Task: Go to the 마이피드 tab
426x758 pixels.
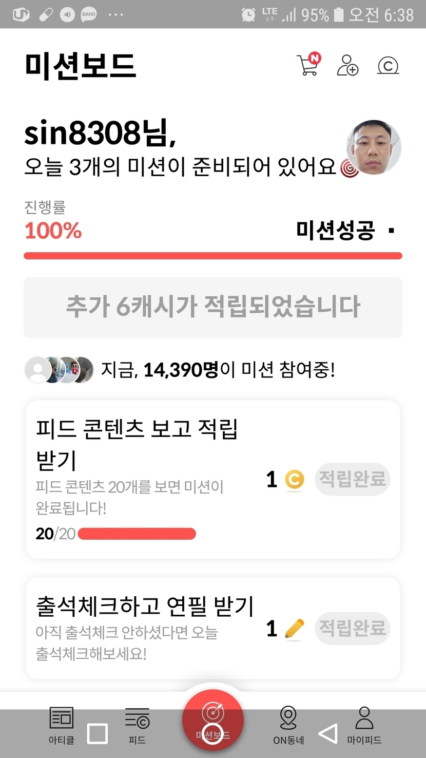Action: click(364, 724)
